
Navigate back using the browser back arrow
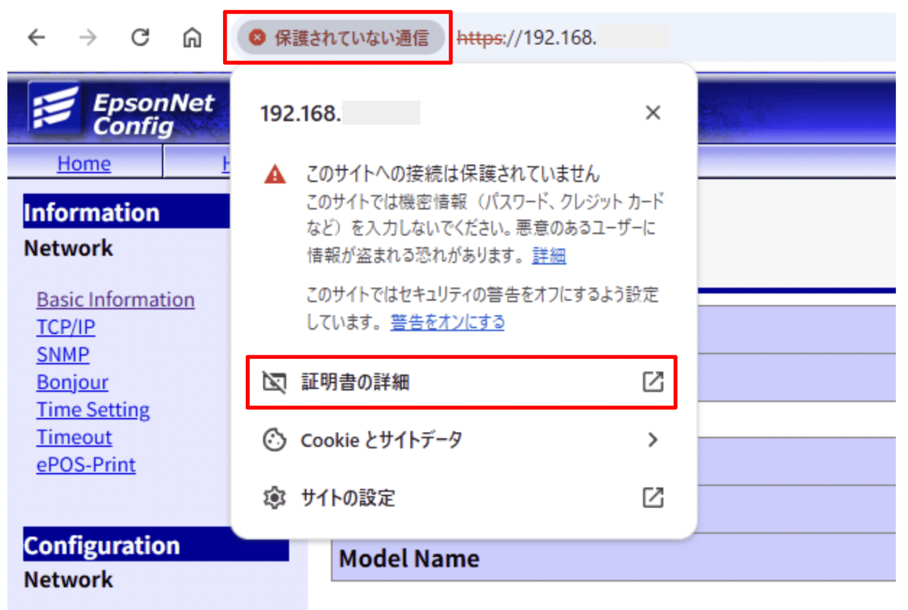(36, 37)
